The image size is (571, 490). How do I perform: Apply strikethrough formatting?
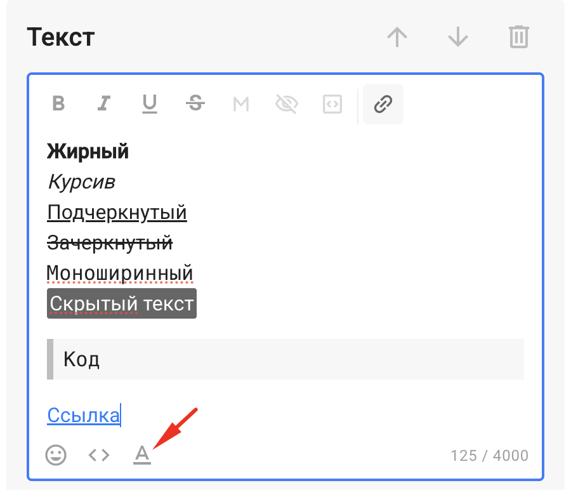click(x=195, y=103)
